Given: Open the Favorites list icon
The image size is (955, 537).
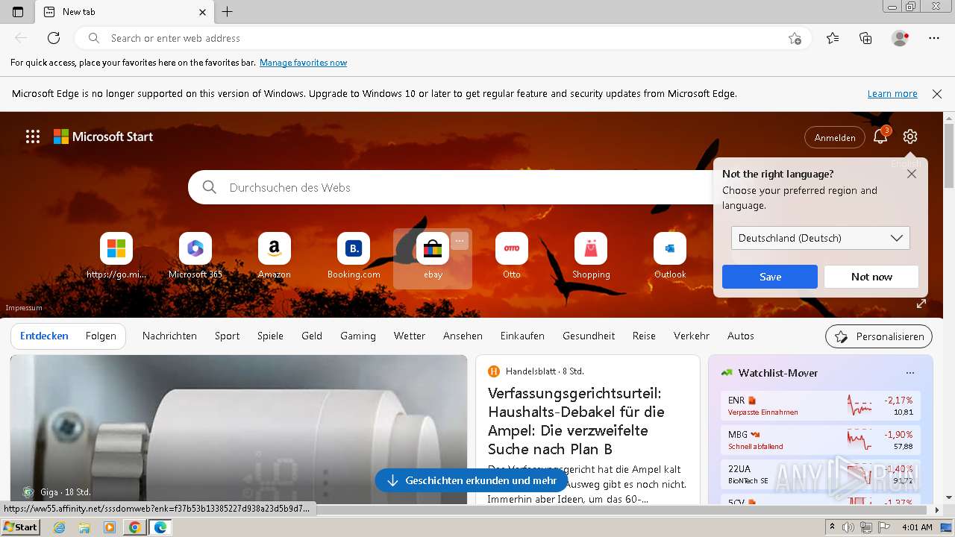Looking at the screenshot, I should coord(833,38).
